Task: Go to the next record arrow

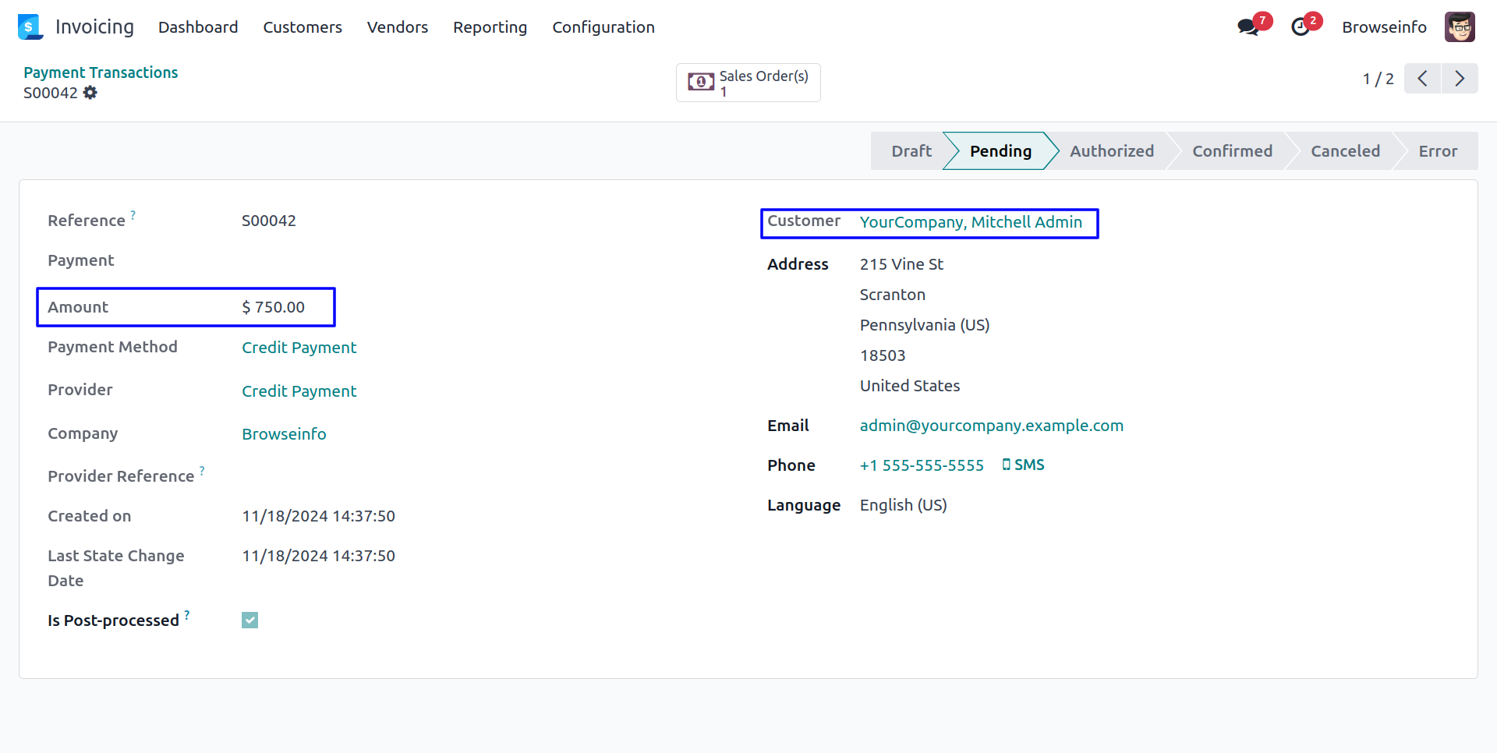Action: [x=1460, y=79]
